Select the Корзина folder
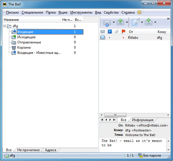This screenshot has height=161, width=173. point(24,47)
